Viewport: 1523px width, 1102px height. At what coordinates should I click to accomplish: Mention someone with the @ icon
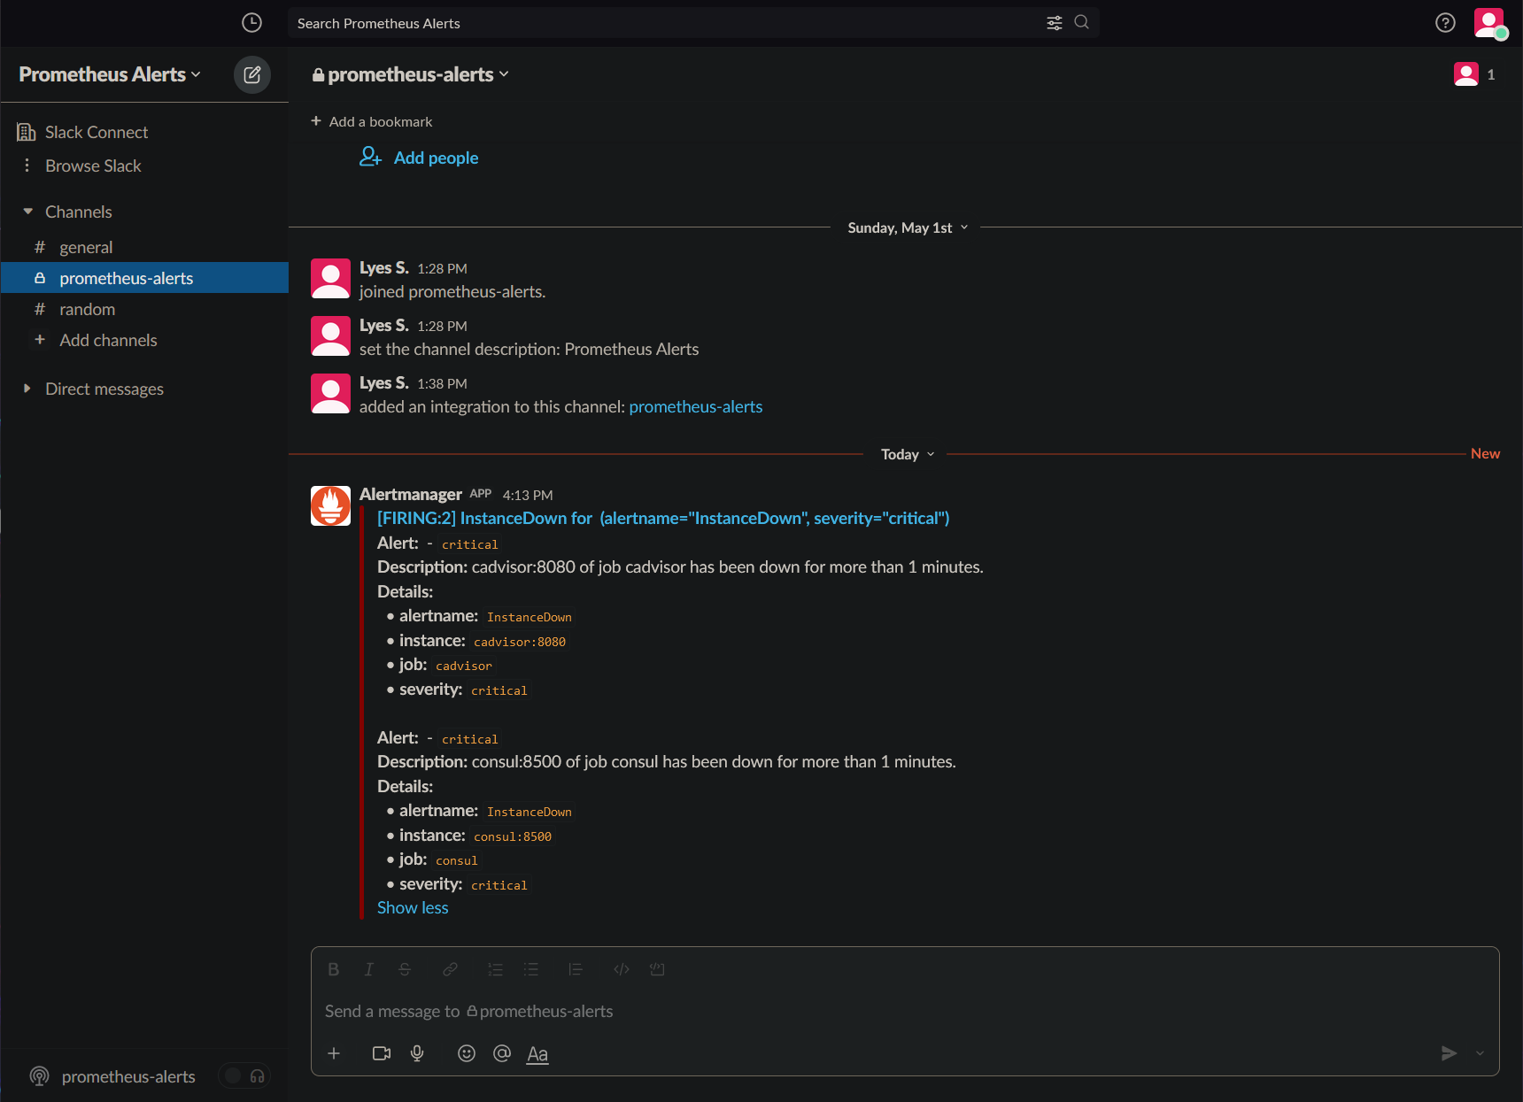(x=502, y=1053)
